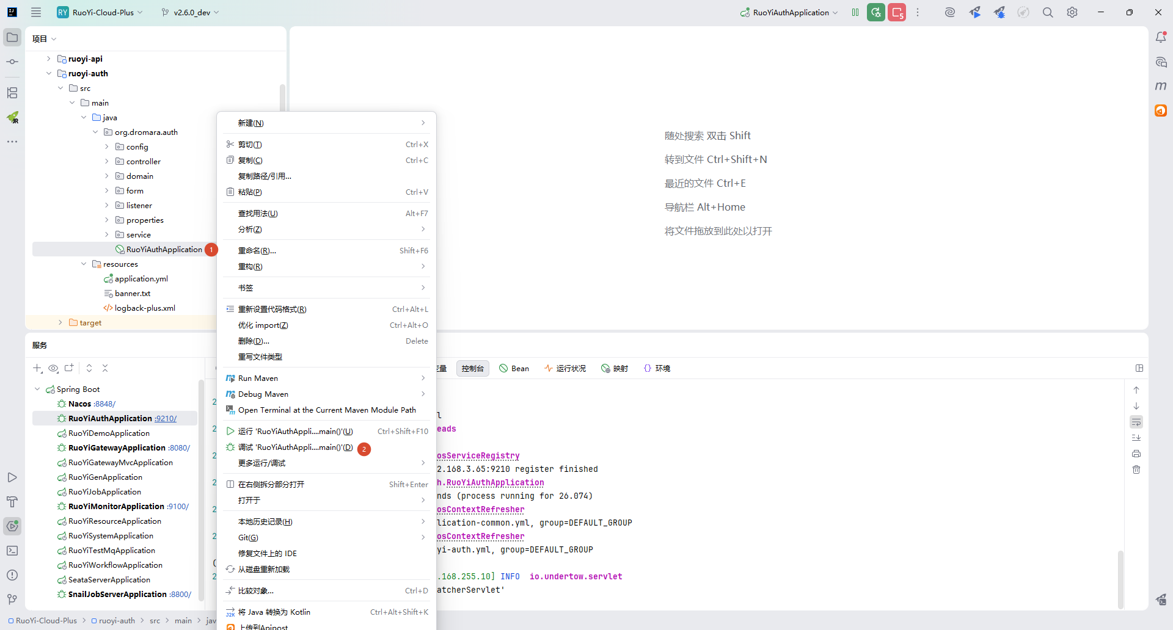Viewport: 1173px width, 630px height.
Task: Open the Search Everywhere magnifier icon
Action: 1048,13
